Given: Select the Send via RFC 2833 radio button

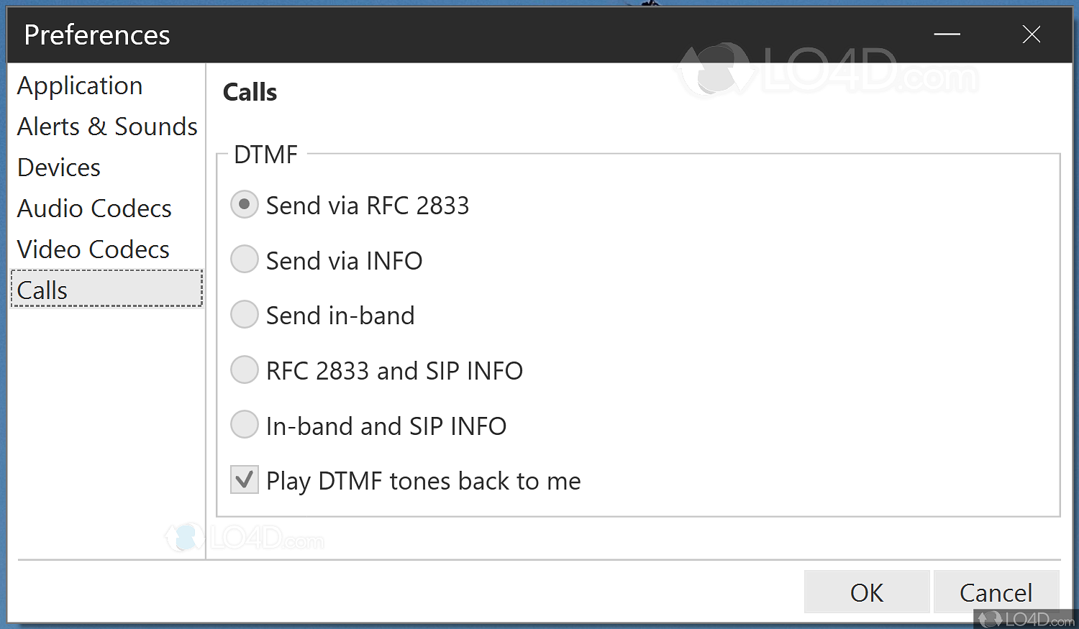Looking at the screenshot, I should [245, 205].
